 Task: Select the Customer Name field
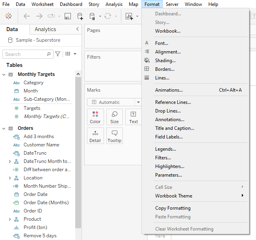pos(41,145)
